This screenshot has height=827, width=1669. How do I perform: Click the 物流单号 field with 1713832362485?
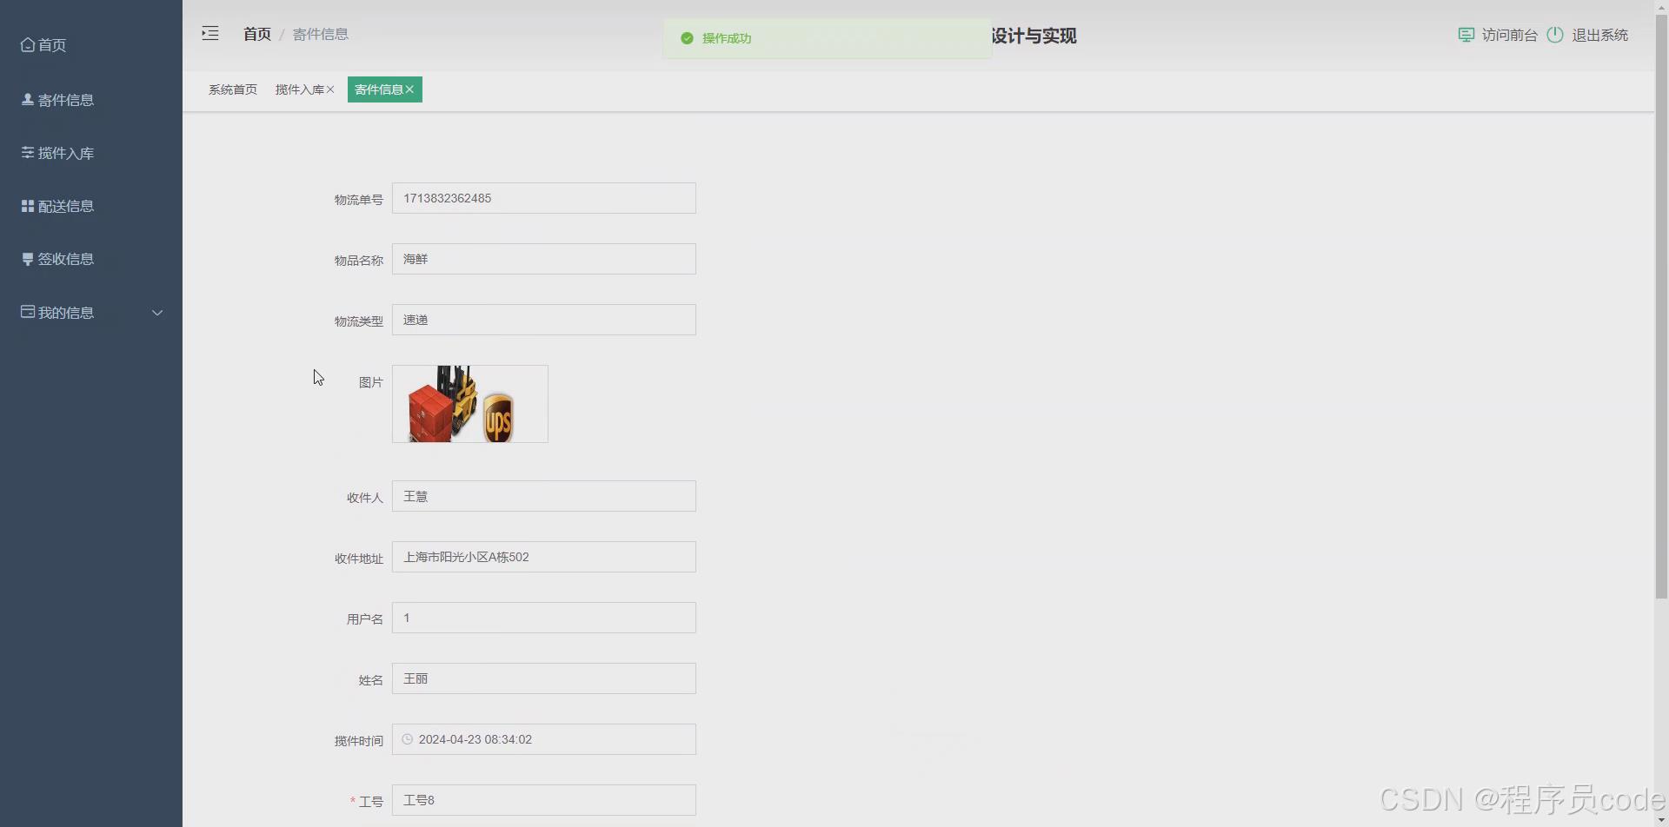544,198
